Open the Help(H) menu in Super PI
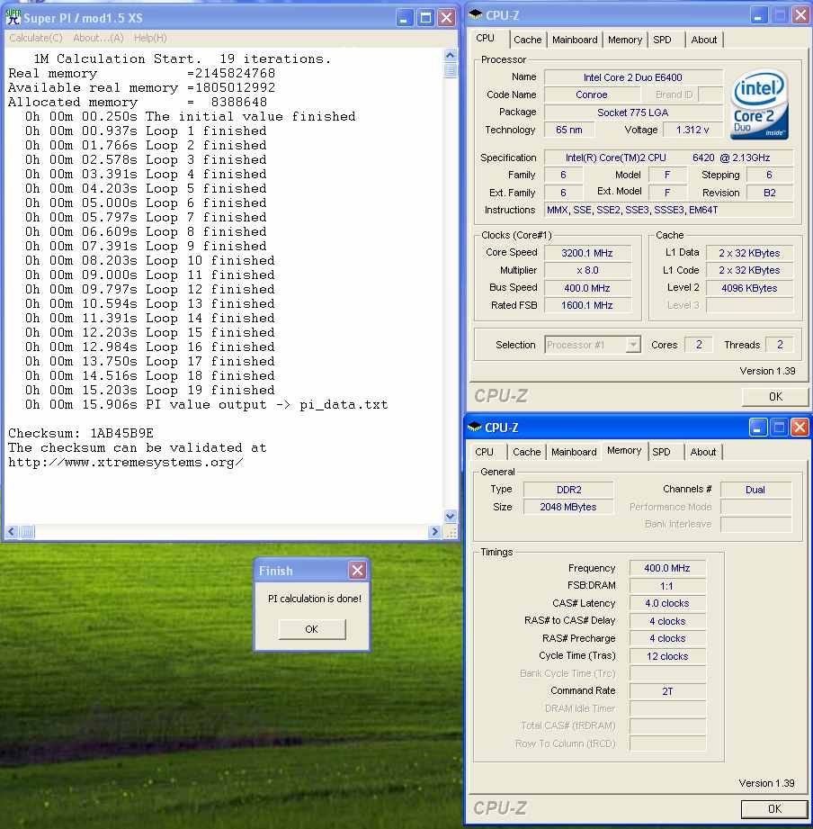 pyautogui.click(x=150, y=38)
